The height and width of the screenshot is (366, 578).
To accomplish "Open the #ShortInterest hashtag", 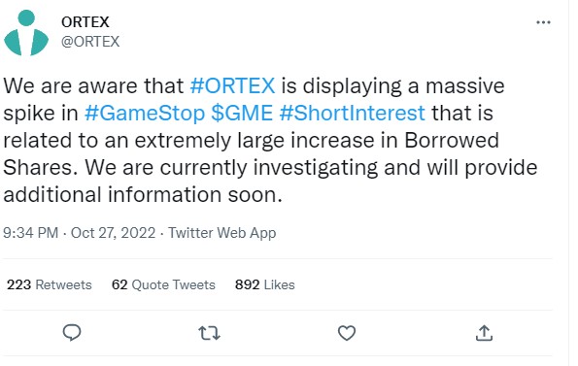I will 352,113.
